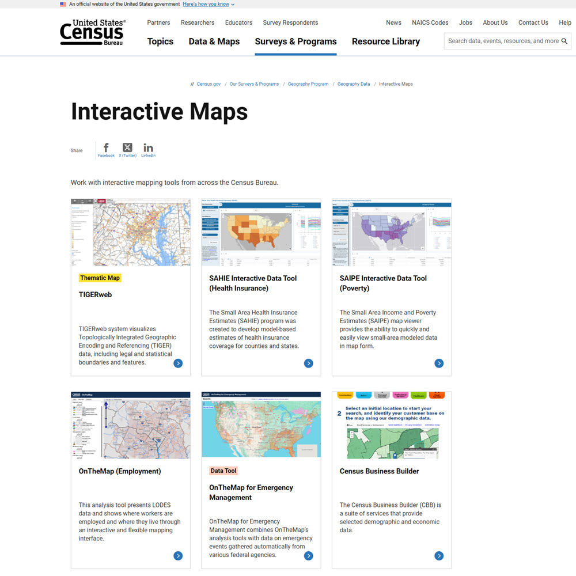Open OnTheMap Employment map thumbnail
The height and width of the screenshot is (576, 576).
[131, 425]
